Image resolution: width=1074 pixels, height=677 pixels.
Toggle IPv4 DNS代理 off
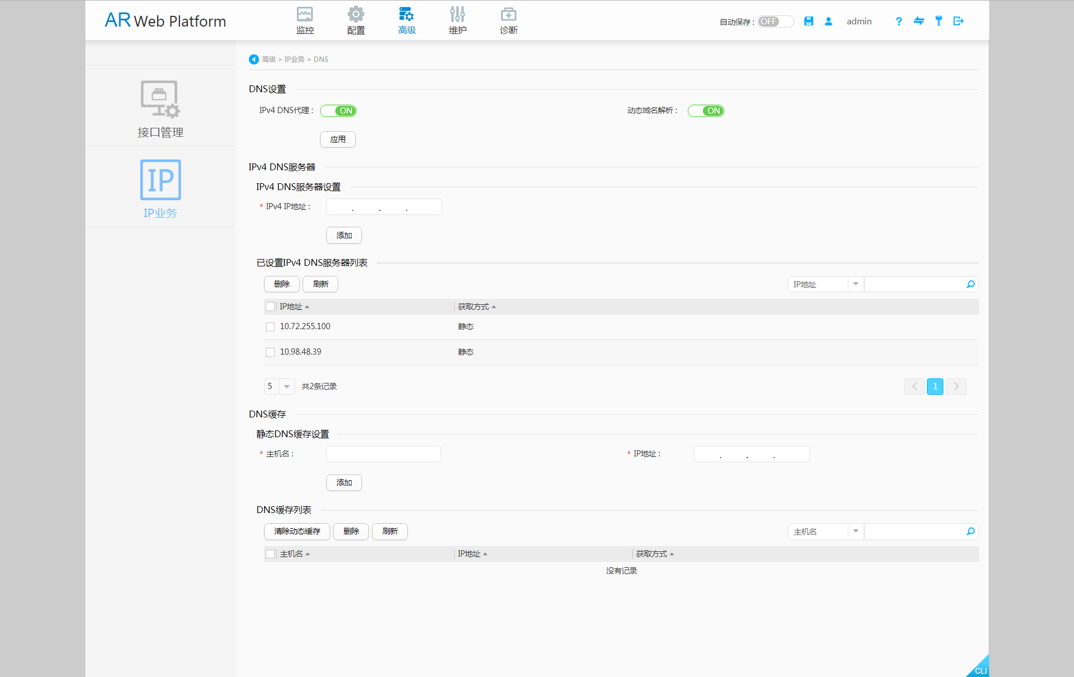(x=338, y=111)
